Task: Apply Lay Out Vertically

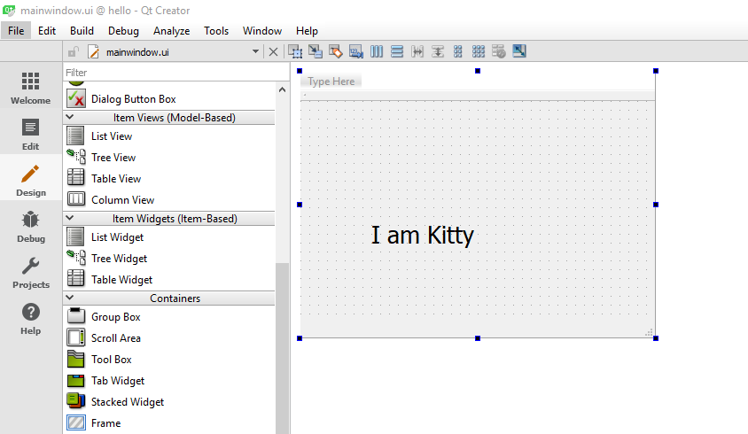Action: [x=397, y=51]
